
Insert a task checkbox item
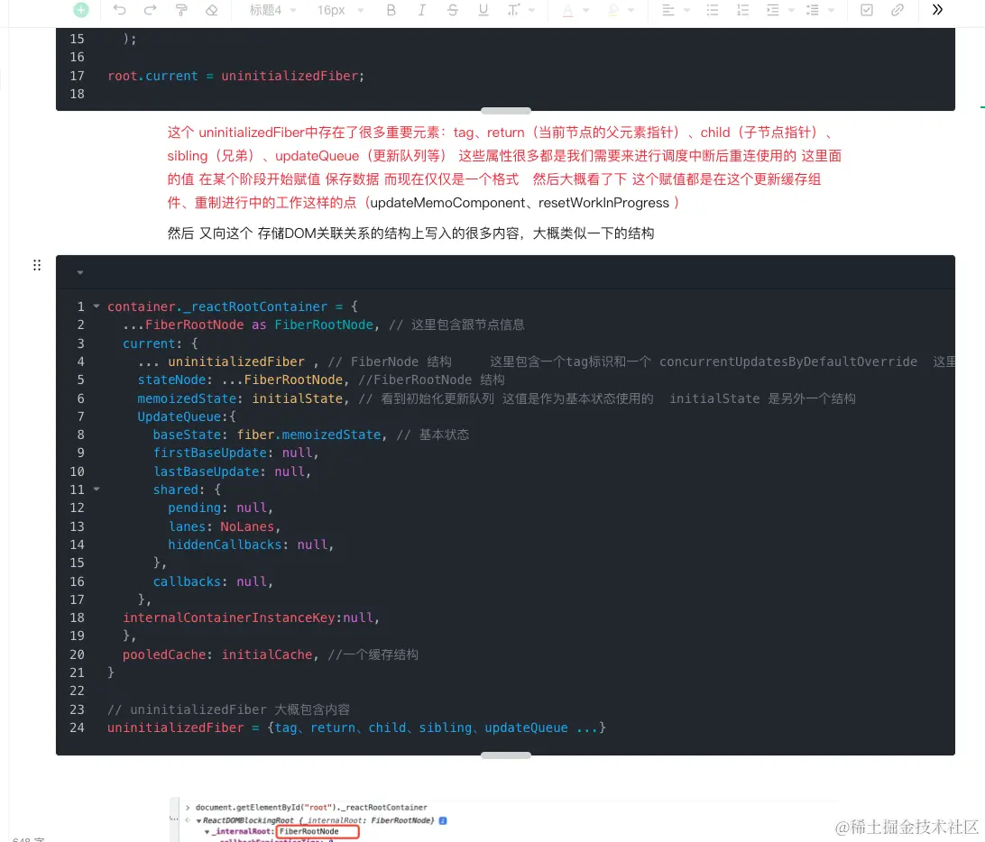[x=867, y=10]
